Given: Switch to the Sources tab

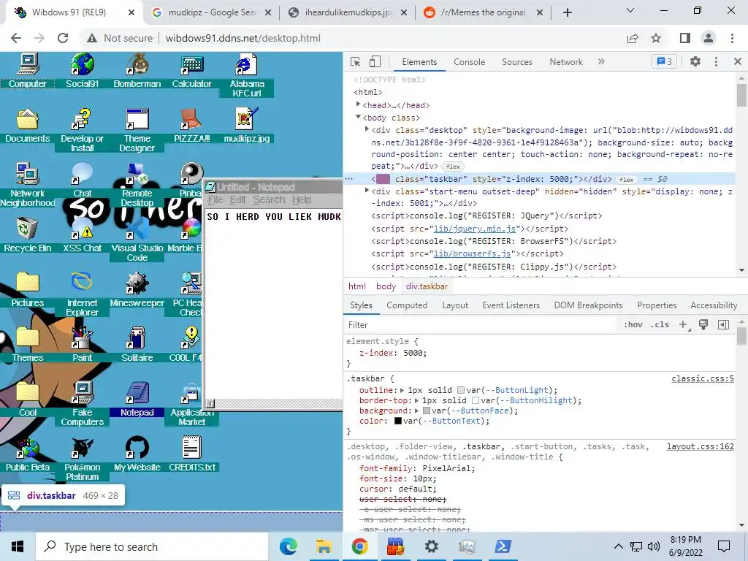Looking at the screenshot, I should (516, 61).
